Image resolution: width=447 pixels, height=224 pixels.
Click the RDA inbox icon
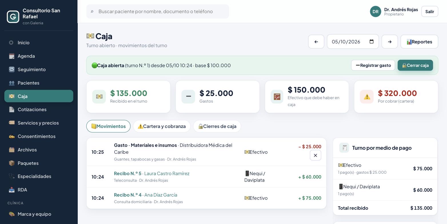[11, 190]
